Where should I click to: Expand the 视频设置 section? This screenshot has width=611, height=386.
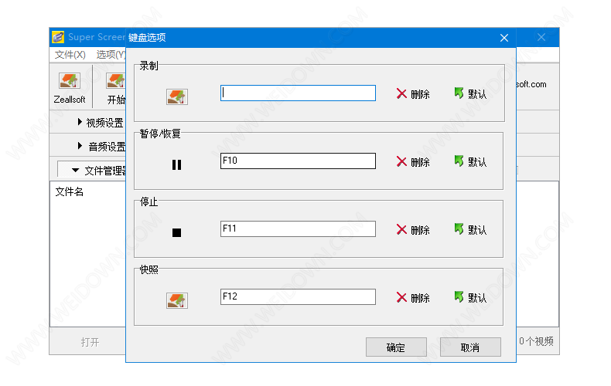(x=101, y=122)
